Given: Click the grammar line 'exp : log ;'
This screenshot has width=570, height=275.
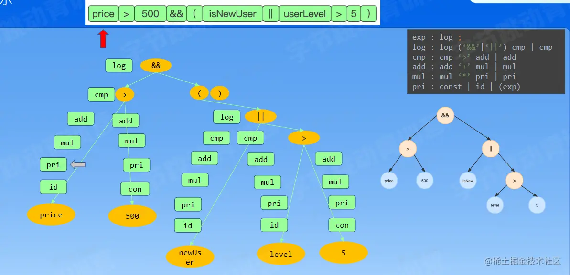Looking at the screenshot, I should click(x=437, y=37).
